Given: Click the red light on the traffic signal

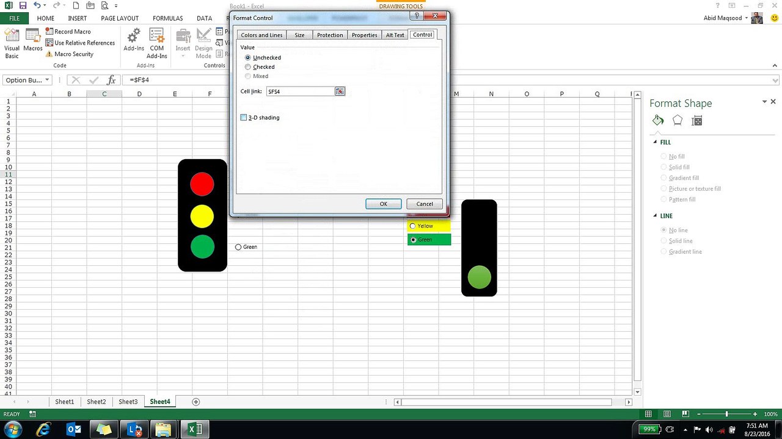Looking at the screenshot, I should tap(202, 184).
